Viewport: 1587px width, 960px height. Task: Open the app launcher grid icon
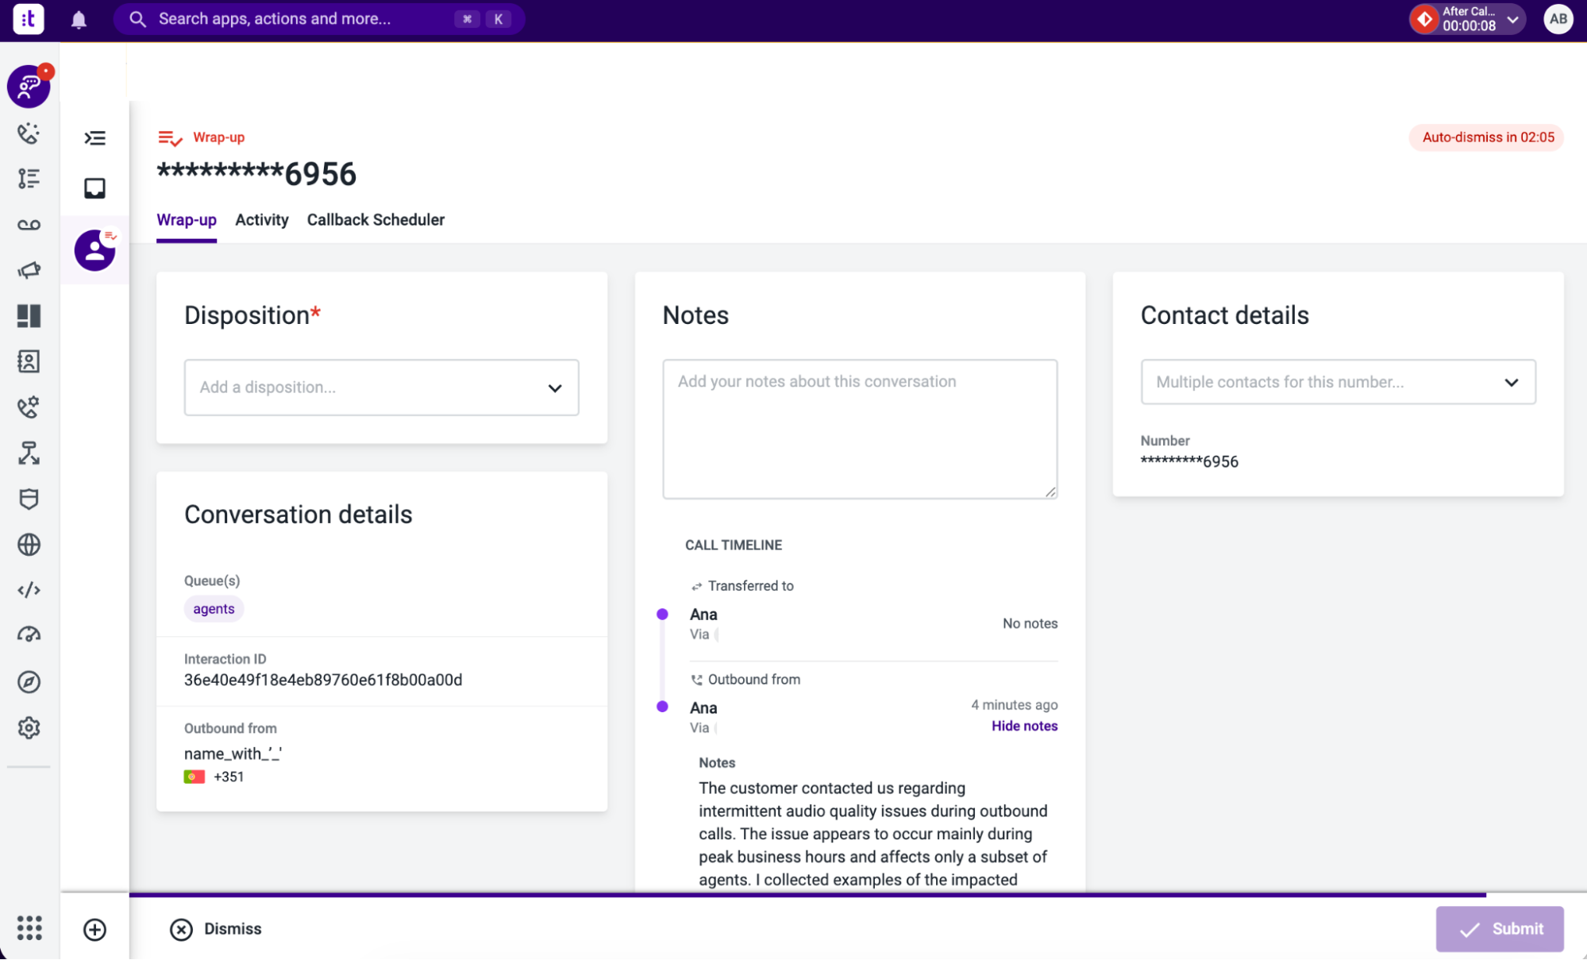[x=29, y=927]
